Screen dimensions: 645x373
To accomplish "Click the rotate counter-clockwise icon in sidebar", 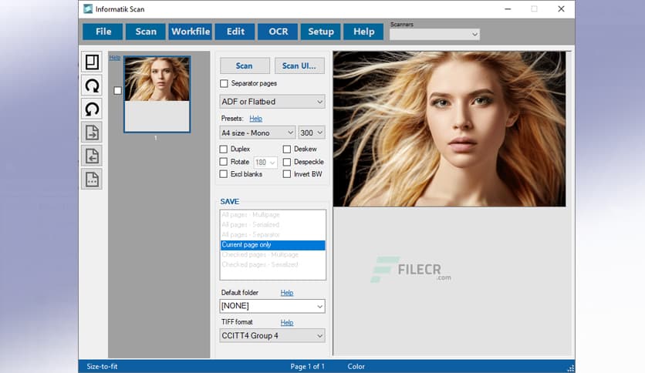I will (92, 109).
